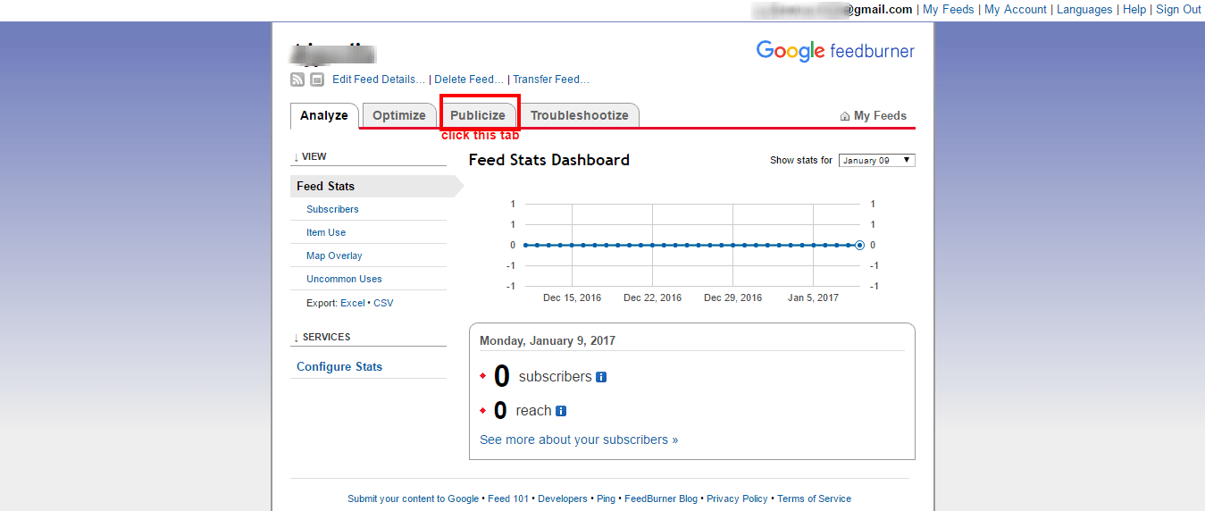This screenshot has width=1205, height=511.
Task: Open the Troubleshootize tab
Action: [x=579, y=115]
